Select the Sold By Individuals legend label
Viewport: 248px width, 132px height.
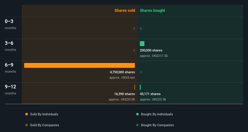click(x=44, y=114)
